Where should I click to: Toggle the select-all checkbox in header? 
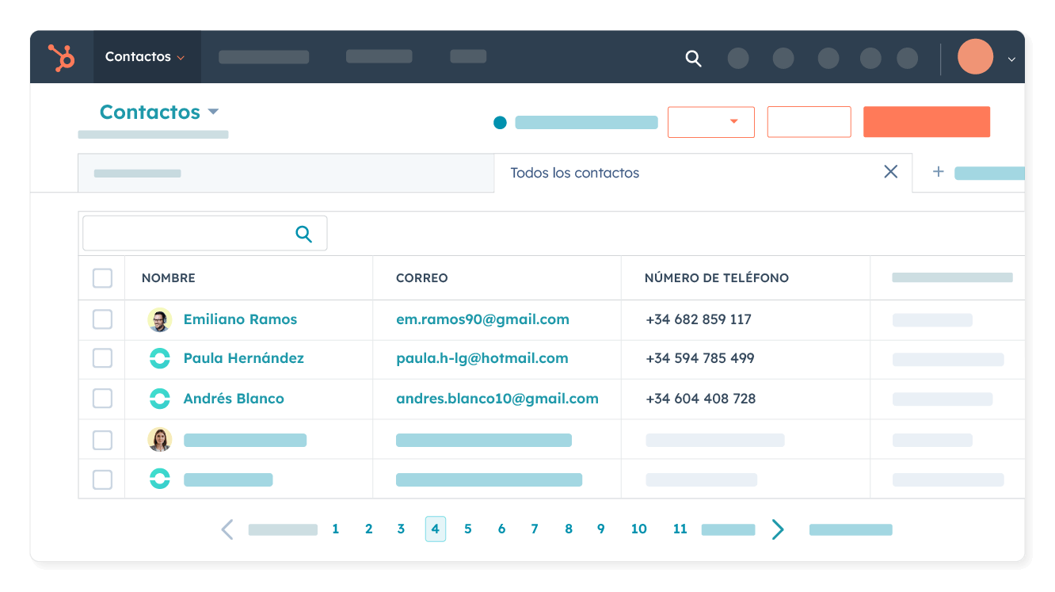[x=102, y=278]
